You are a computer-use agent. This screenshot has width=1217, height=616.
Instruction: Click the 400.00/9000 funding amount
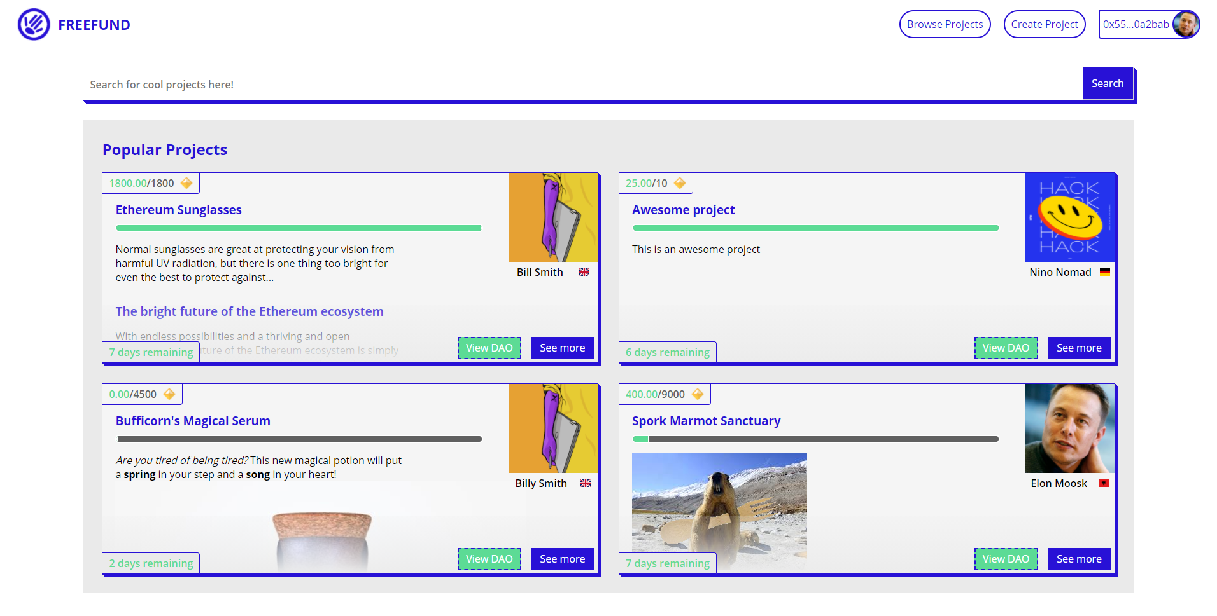[655, 394]
